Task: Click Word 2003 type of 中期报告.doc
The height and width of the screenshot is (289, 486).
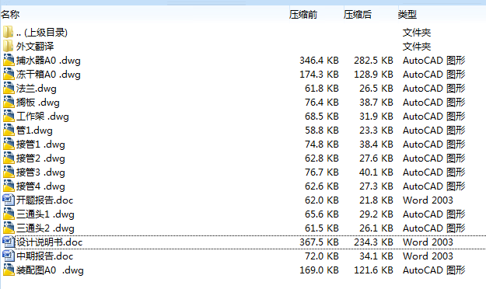Action: (x=428, y=256)
